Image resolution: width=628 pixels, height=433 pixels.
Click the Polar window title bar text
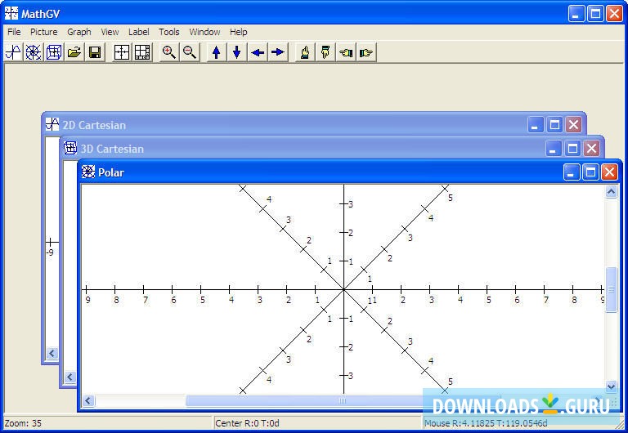point(111,172)
